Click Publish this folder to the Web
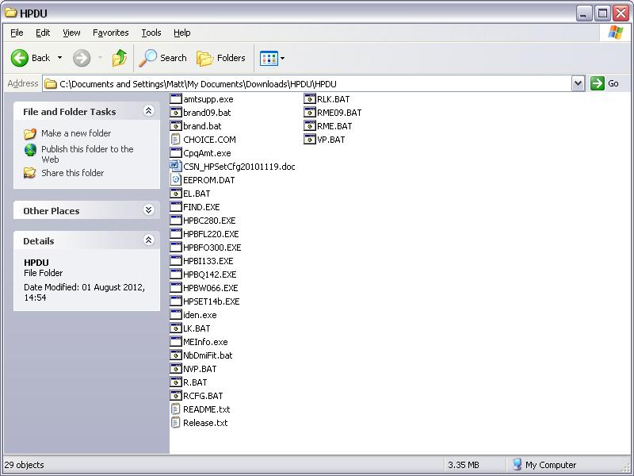 87,154
